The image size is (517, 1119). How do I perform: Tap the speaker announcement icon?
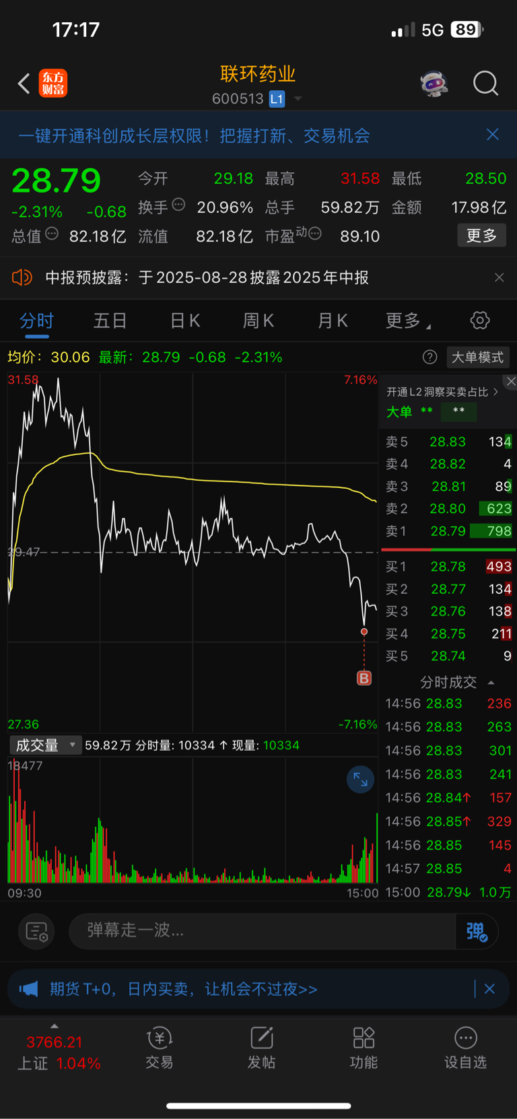pyautogui.click(x=22, y=277)
